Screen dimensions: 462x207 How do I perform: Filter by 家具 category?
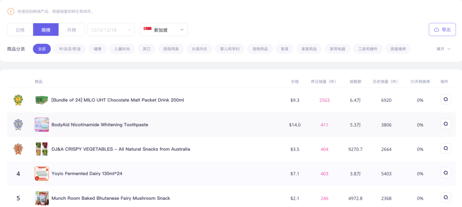284,49
